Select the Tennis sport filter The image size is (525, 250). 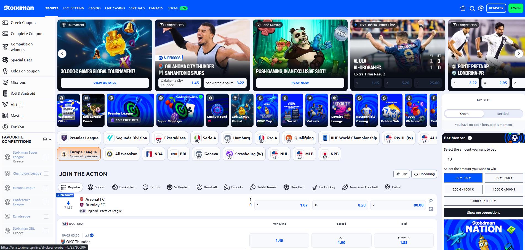point(151,187)
